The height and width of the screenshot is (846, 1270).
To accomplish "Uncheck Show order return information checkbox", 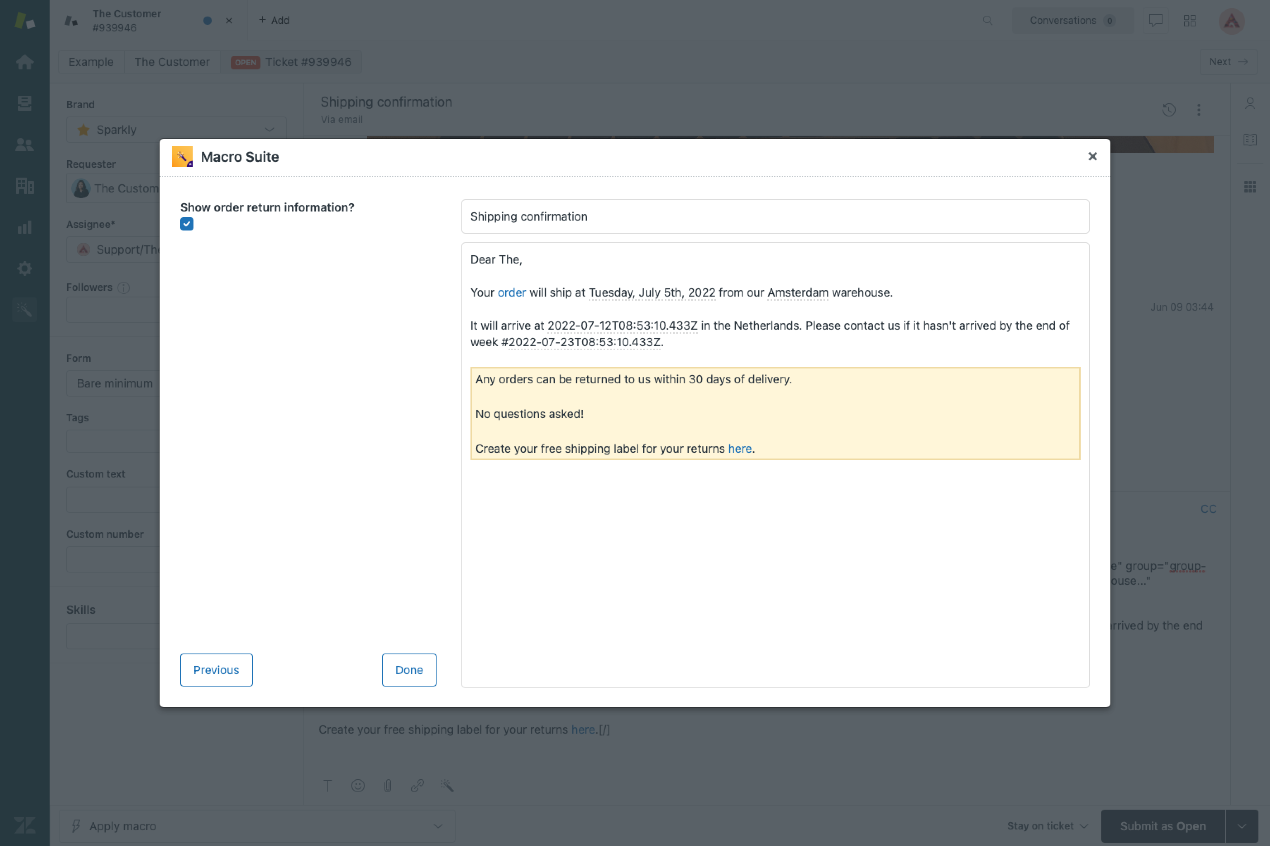I will click(x=187, y=224).
